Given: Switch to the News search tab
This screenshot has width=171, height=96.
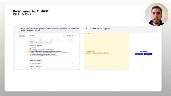Looking at the screenshot, I should pyautogui.click(x=36, y=40).
